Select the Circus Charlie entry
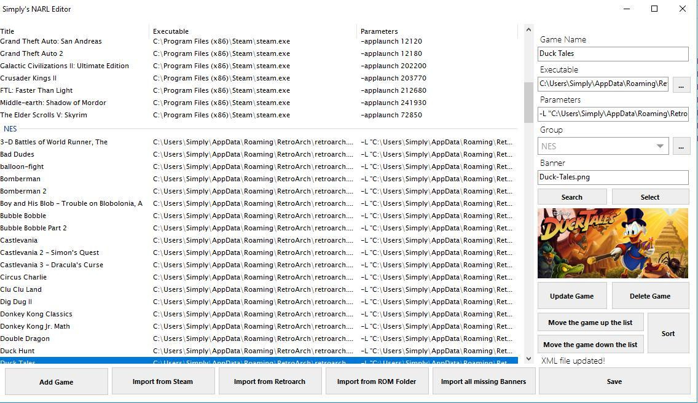This screenshot has height=403, width=698. pyautogui.click(x=259, y=277)
